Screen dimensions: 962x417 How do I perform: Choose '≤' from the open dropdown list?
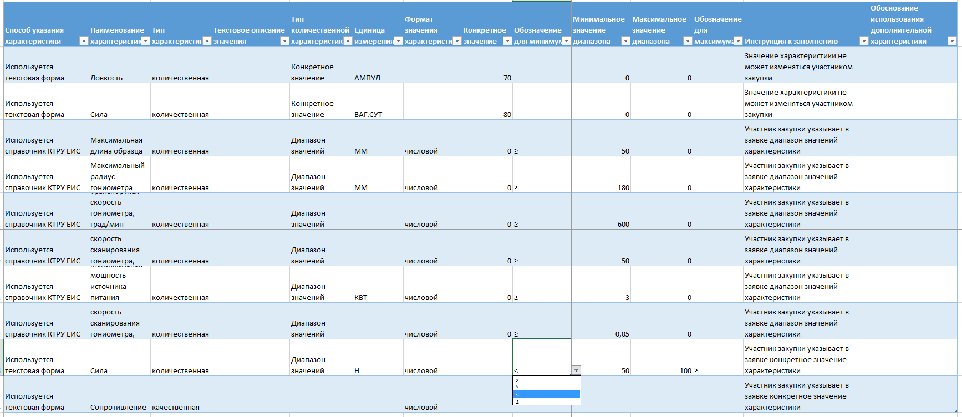546,401
